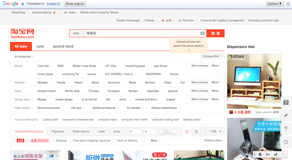The height and width of the screenshot is (160, 292).
Task: Open the wooden monitor stand product image
Action: tap(254, 81)
